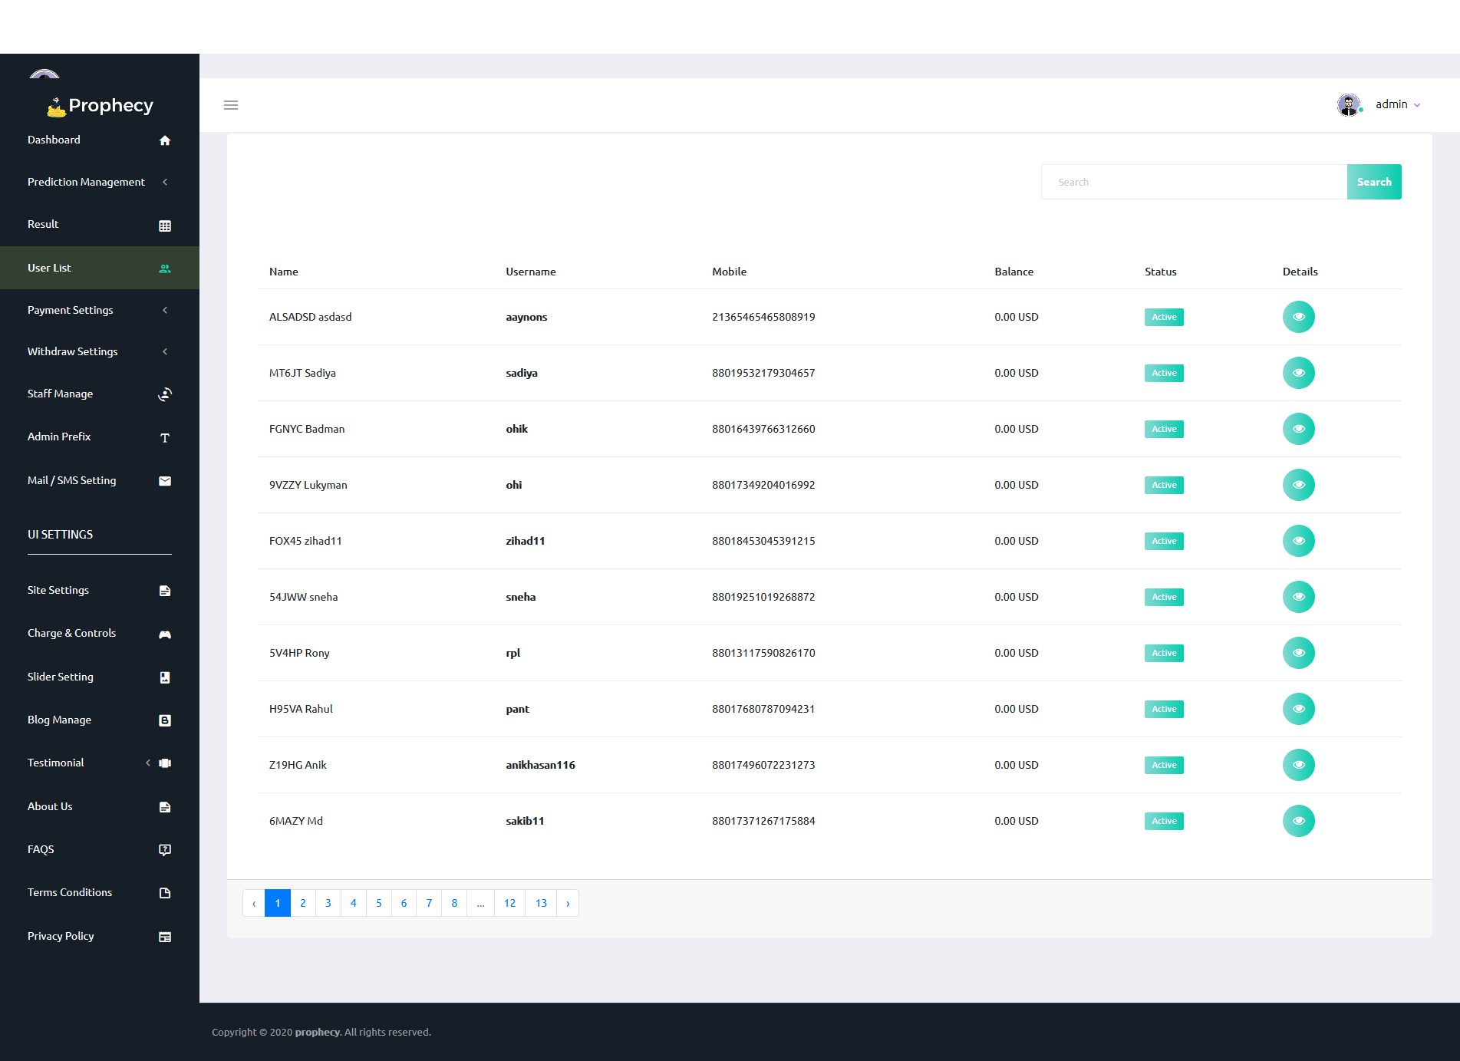Expand Prediction Management submenu chevron

click(165, 182)
